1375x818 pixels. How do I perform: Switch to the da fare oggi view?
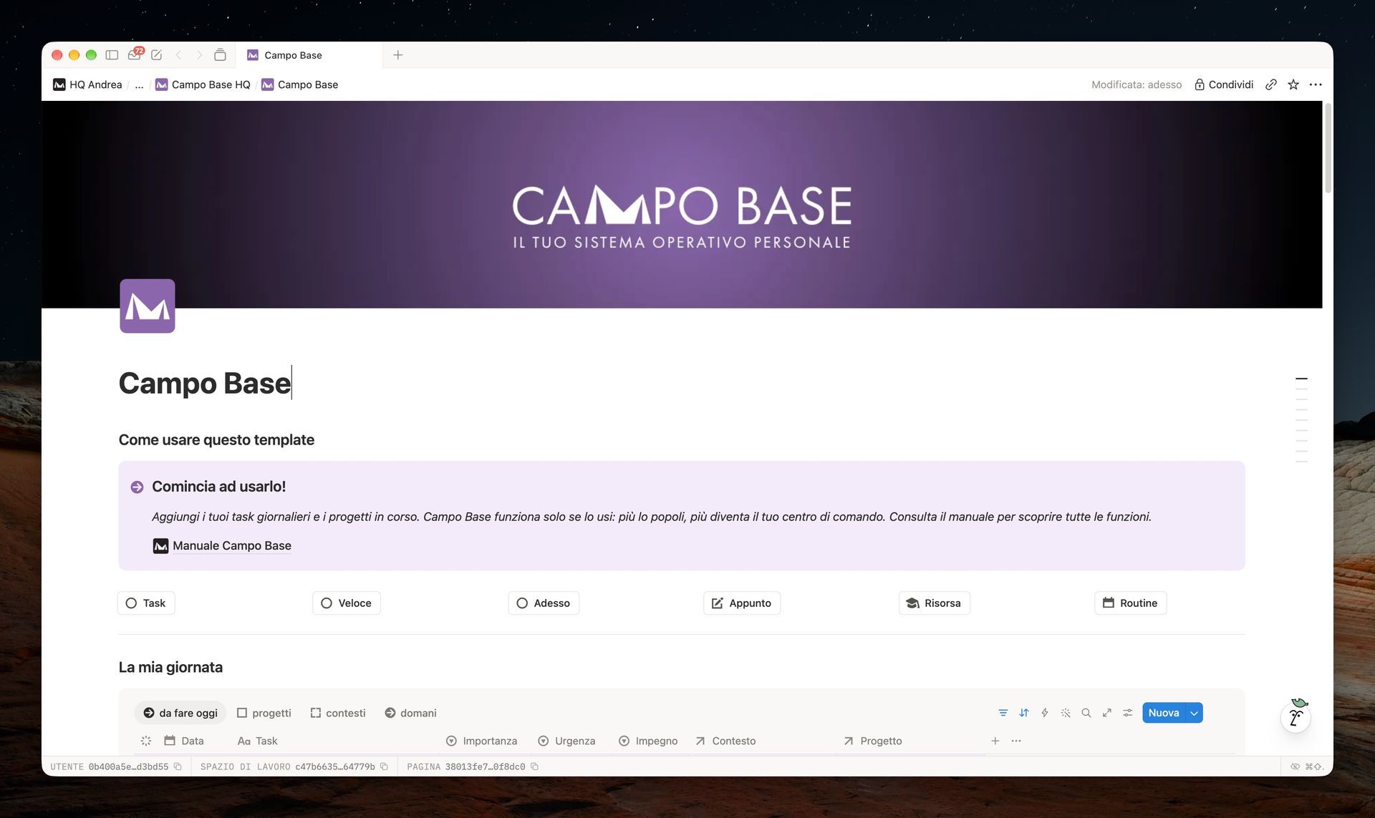click(x=180, y=713)
